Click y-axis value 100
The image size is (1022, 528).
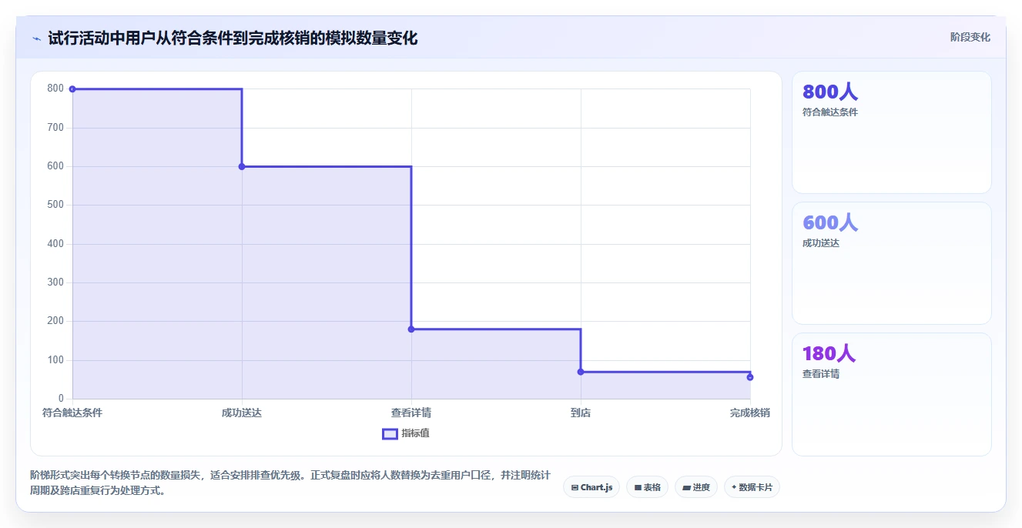coord(55,359)
